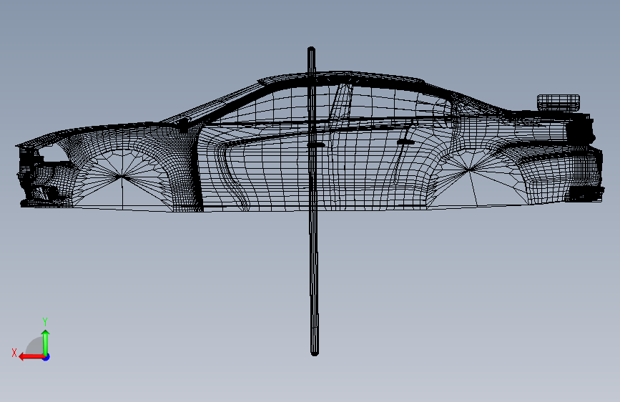The image size is (620, 402).
Task: Select the vertical rod through the car
Action: [313, 201]
